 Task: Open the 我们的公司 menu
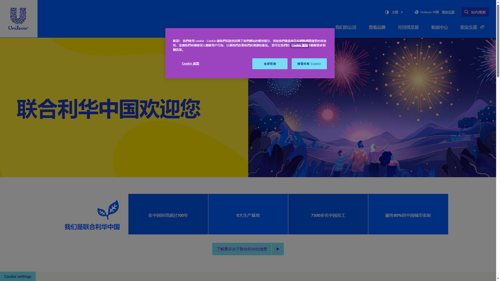[x=346, y=27]
